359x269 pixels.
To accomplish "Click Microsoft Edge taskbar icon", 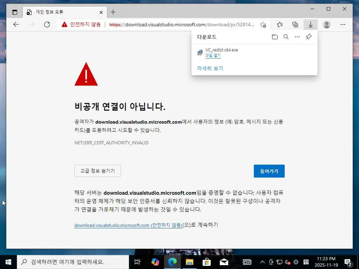I will tap(172, 262).
